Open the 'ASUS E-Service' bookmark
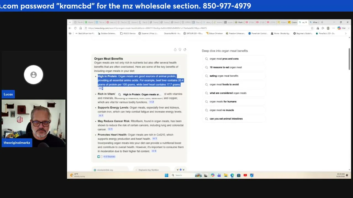The width and height of the screenshot is (353, 198). tap(128, 34)
